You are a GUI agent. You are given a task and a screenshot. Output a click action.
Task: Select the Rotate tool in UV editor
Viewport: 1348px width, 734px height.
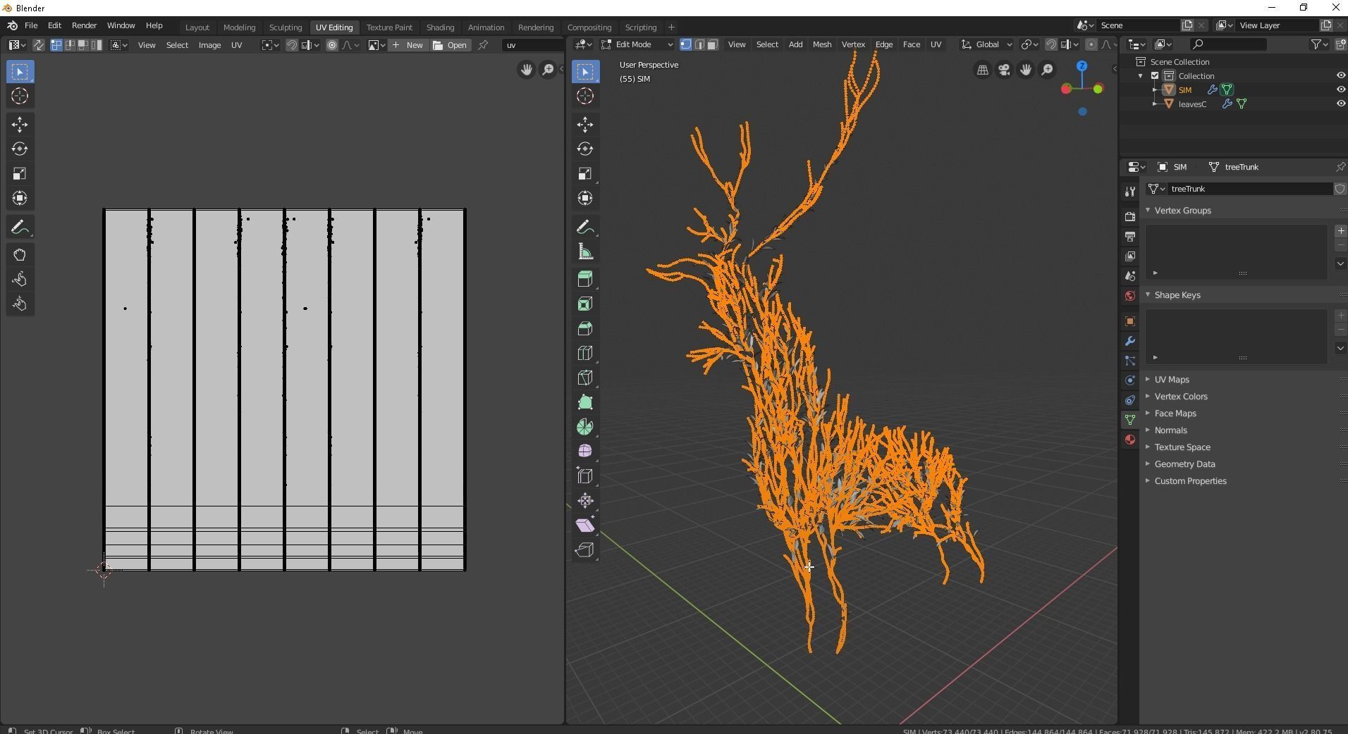(x=20, y=149)
